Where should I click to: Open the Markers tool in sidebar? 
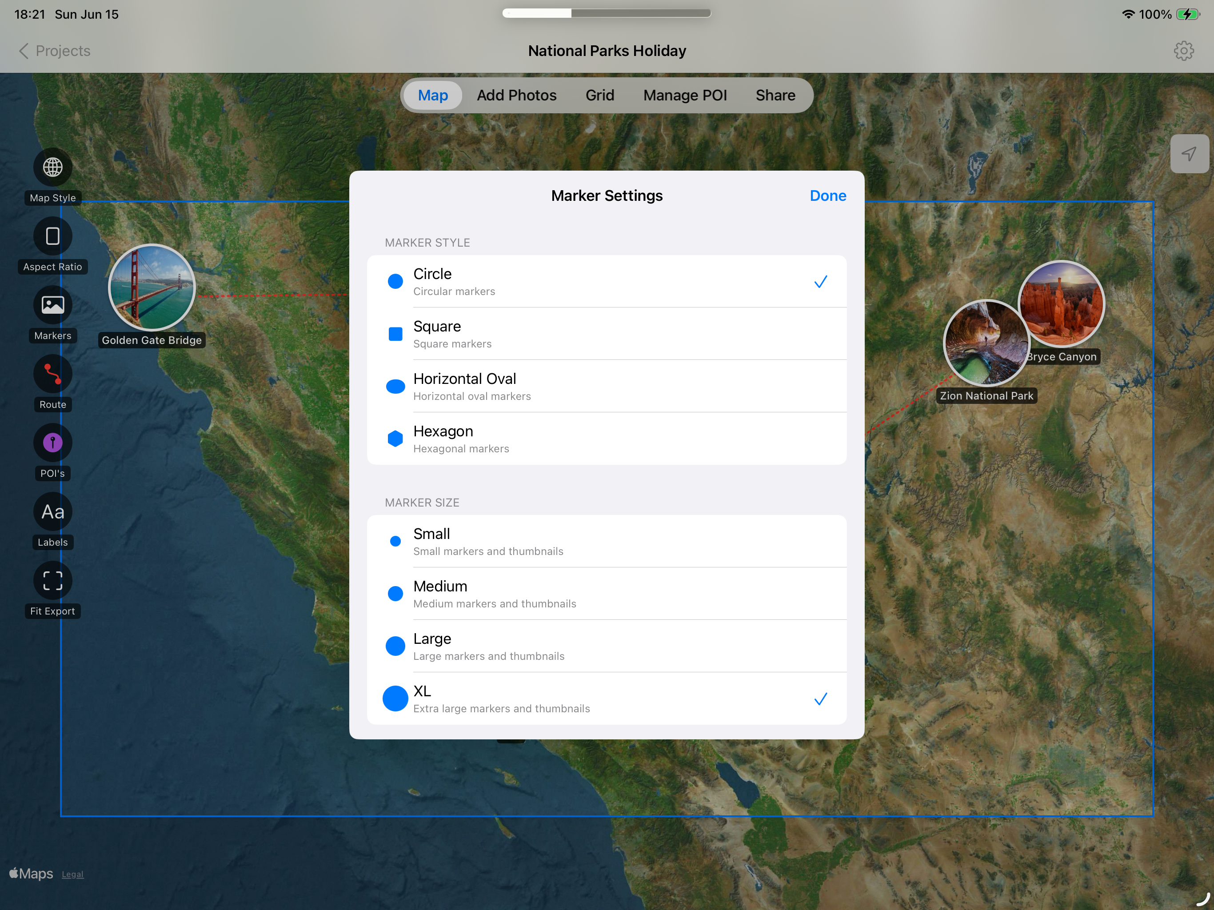point(53,305)
